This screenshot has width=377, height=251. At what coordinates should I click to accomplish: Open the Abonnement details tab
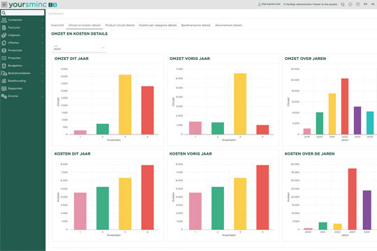[x=229, y=25]
